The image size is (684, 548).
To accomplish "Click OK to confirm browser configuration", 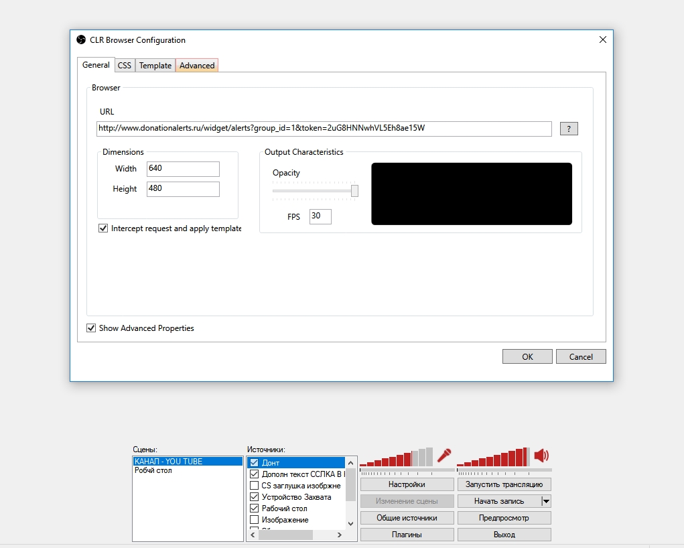I will pos(527,356).
